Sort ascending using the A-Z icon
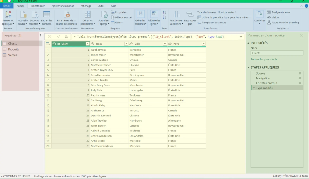309x179 pixels. [164, 12]
